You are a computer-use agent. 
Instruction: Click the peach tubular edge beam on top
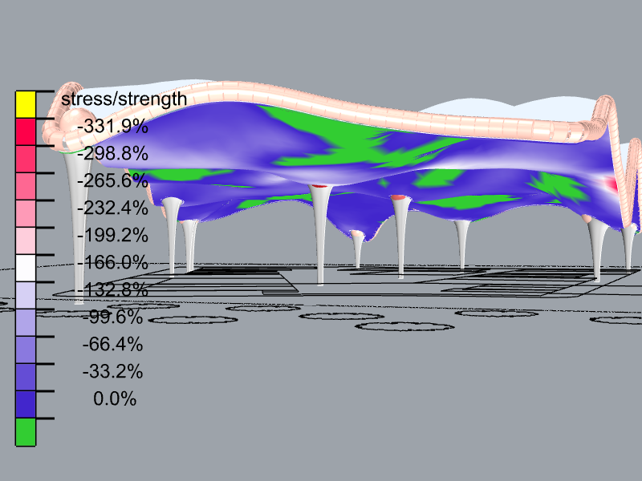click(x=327, y=108)
